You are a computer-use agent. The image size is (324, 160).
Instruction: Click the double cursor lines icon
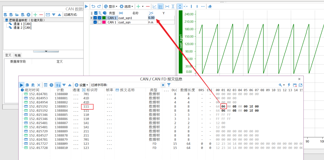point(197,6)
